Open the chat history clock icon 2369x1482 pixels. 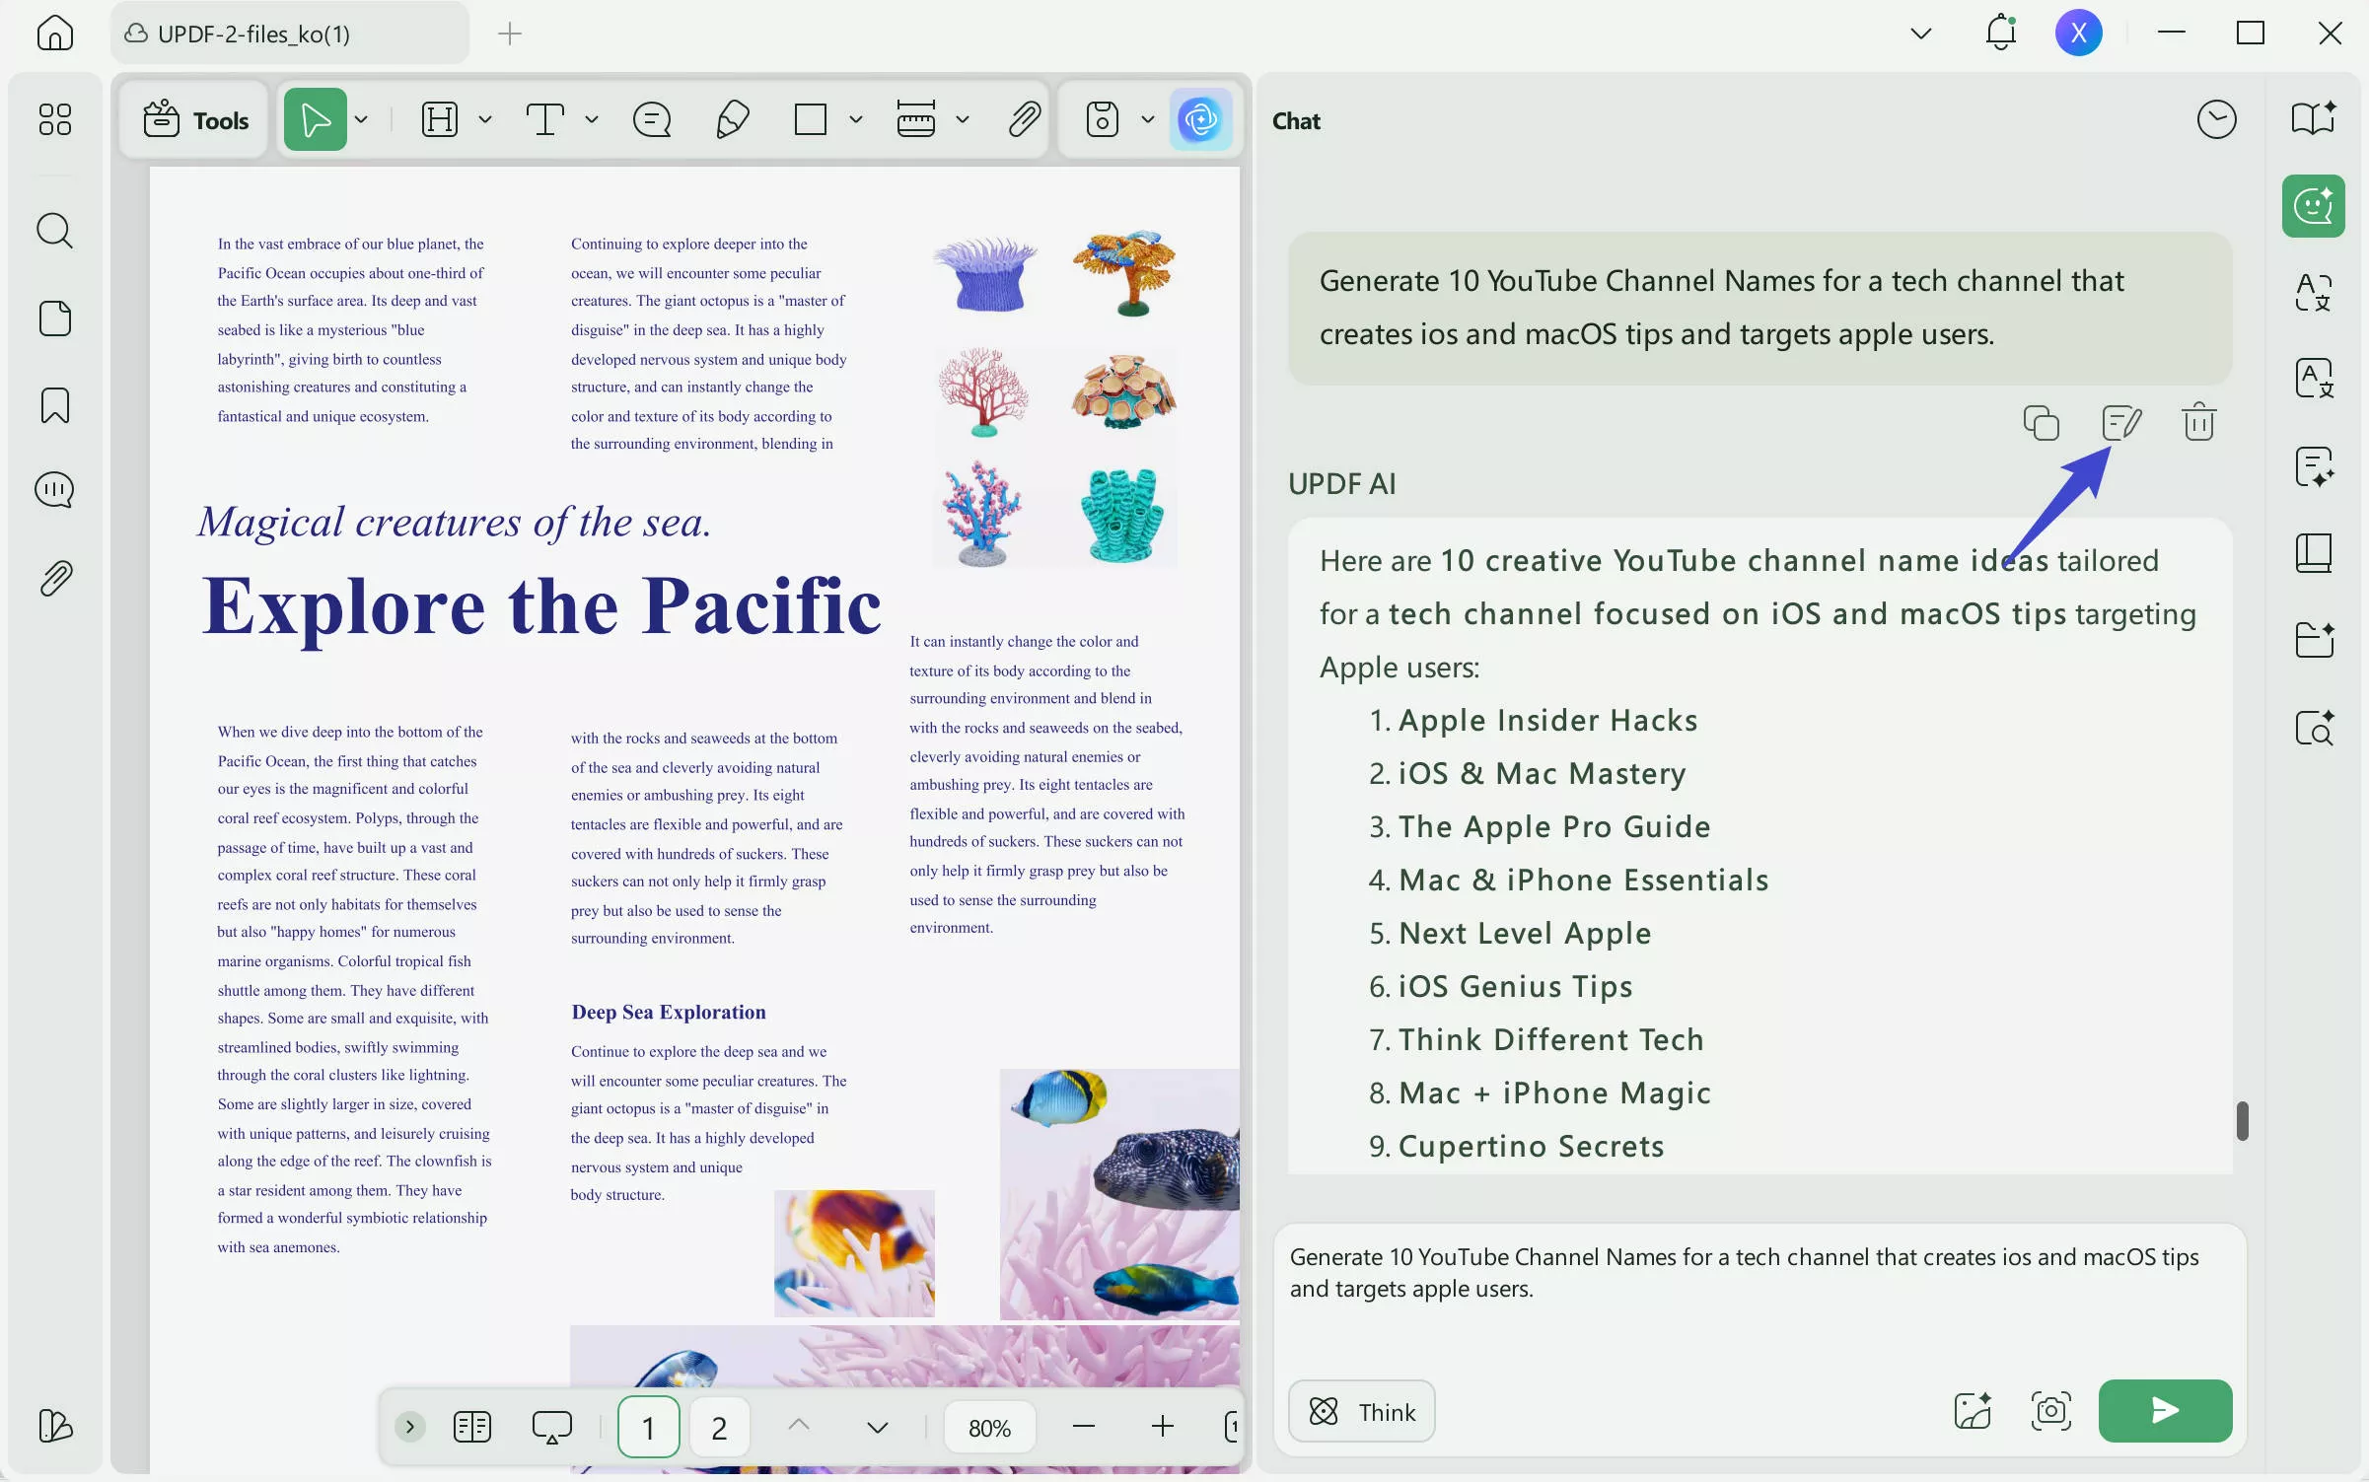[x=2216, y=120]
